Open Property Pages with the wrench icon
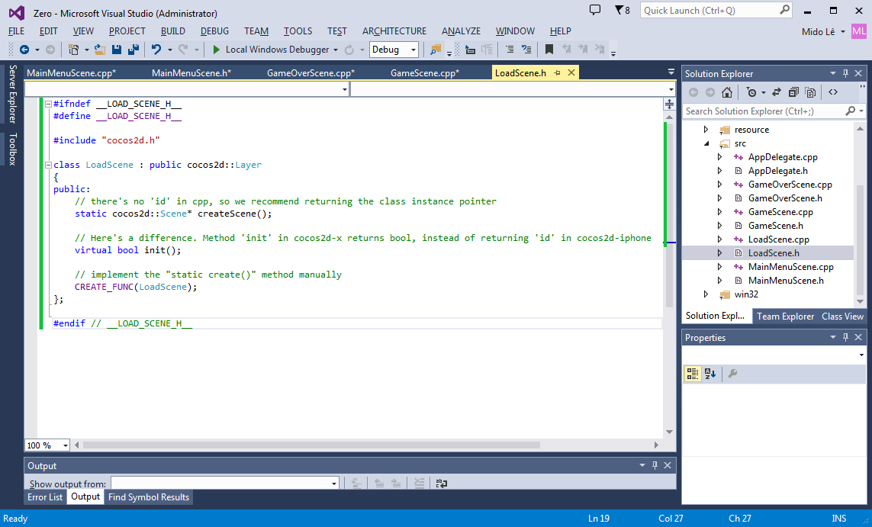Screen dimensions: 872x527 pos(732,374)
